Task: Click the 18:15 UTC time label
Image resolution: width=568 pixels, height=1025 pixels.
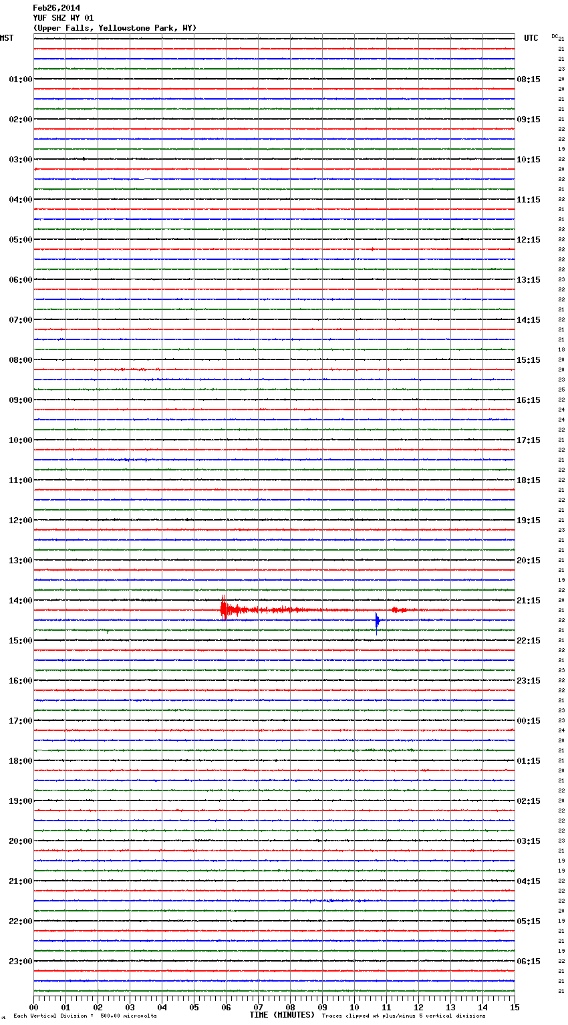Action: pos(529,480)
